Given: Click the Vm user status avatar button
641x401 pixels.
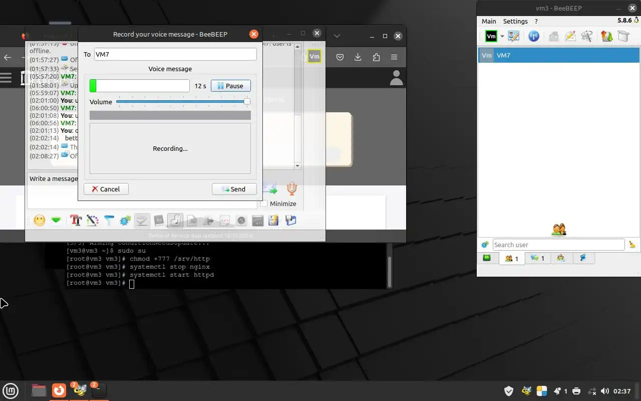Looking at the screenshot, I should click(491, 36).
